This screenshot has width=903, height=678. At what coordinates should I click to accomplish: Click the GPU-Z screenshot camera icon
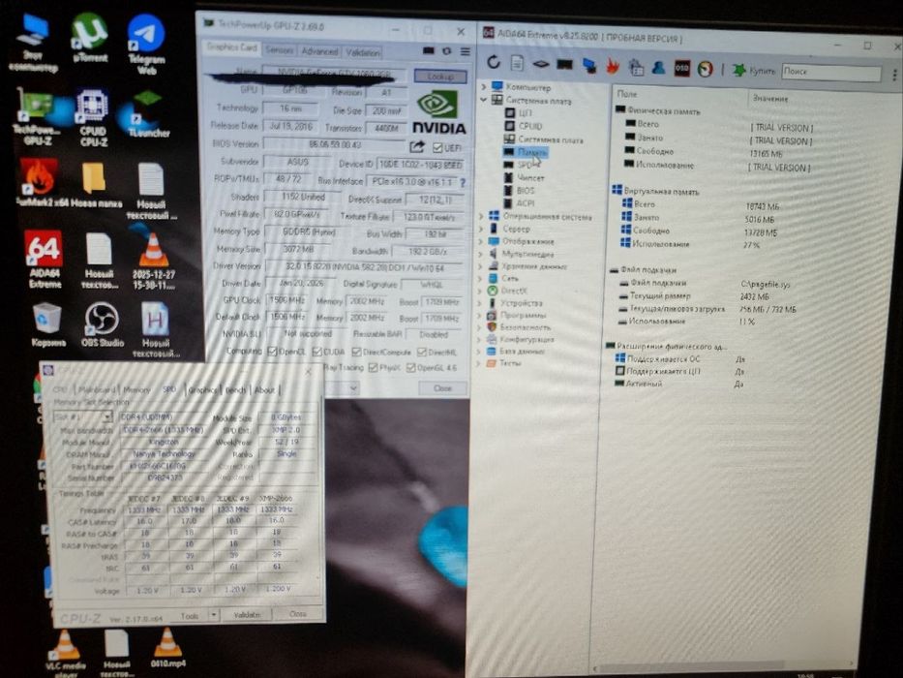pyautogui.click(x=429, y=51)
